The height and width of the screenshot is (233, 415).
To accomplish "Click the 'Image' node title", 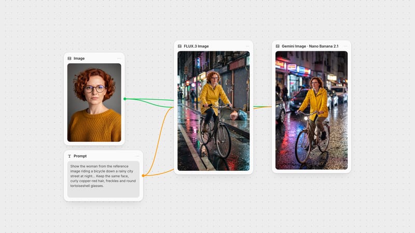I will (79, 59).
